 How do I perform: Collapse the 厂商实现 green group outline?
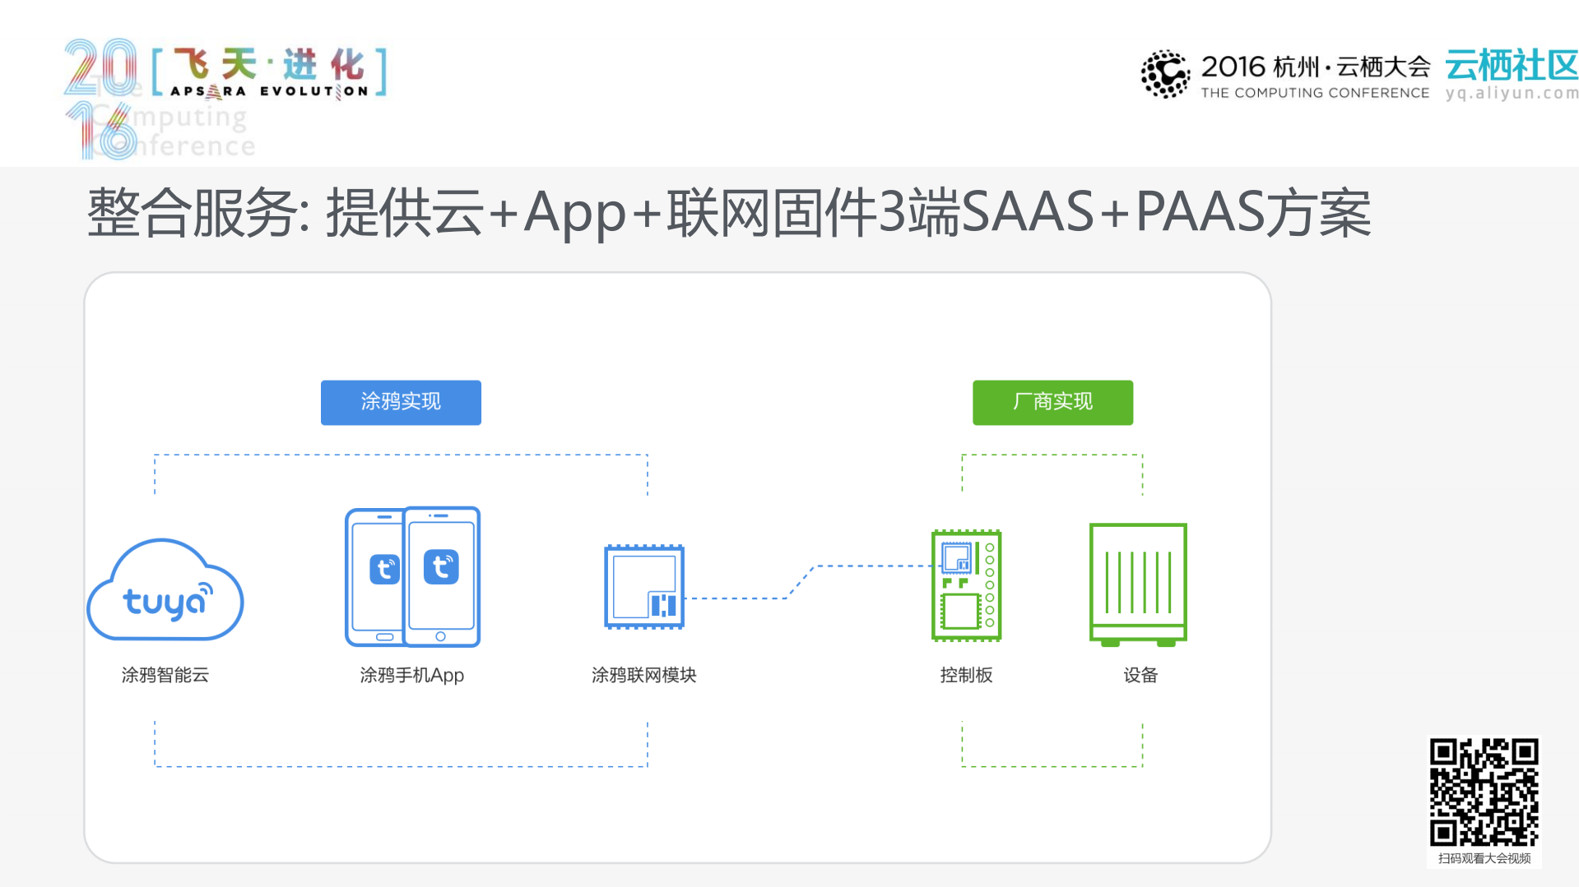click(x=1051, y=453)
